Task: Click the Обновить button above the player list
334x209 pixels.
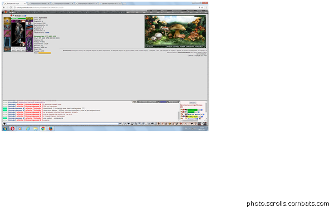Action: coord(193,103)
